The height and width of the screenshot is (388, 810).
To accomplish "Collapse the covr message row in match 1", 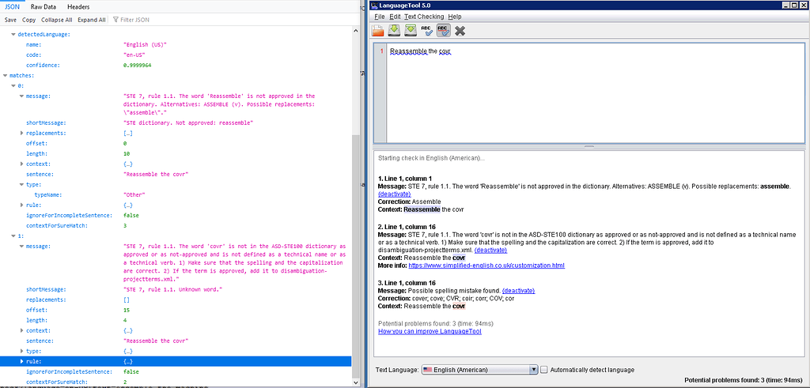I will [21, 246].
